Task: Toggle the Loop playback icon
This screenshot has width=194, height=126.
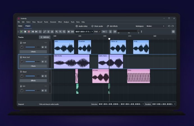Action: [40, 32]
